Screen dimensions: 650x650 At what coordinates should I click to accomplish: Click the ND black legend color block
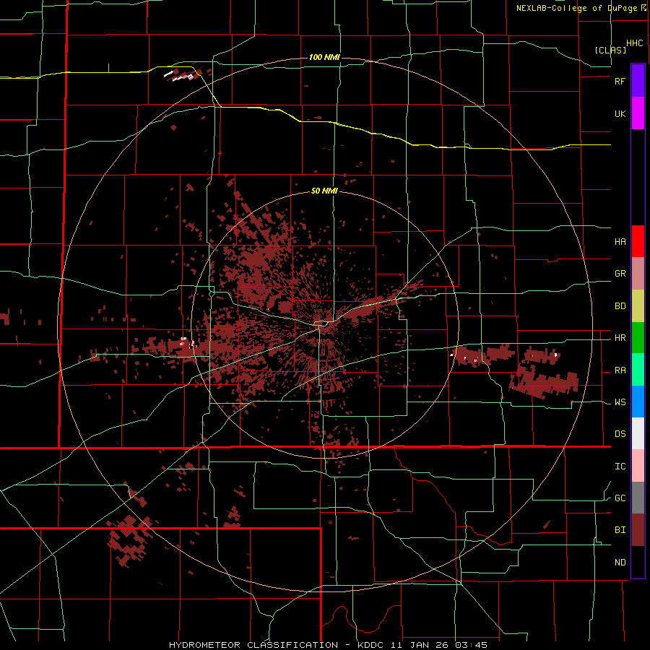point(638,562)
